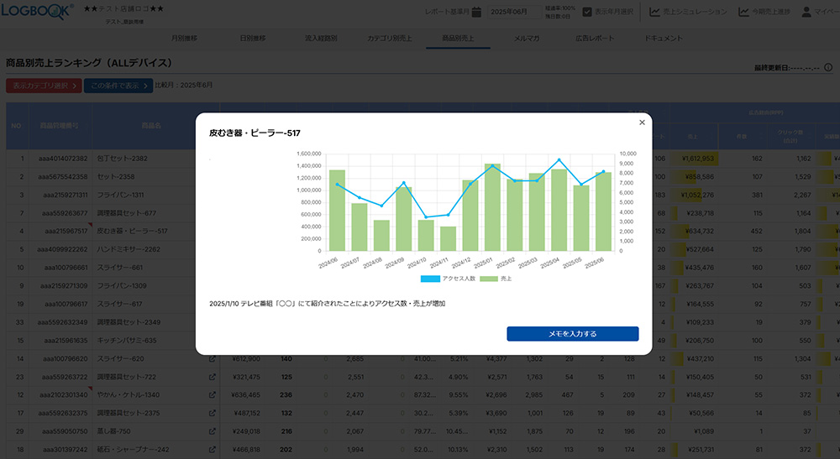Click the LOGBOOK logo
Screen dimensions: 840x459
coord(38,12)
